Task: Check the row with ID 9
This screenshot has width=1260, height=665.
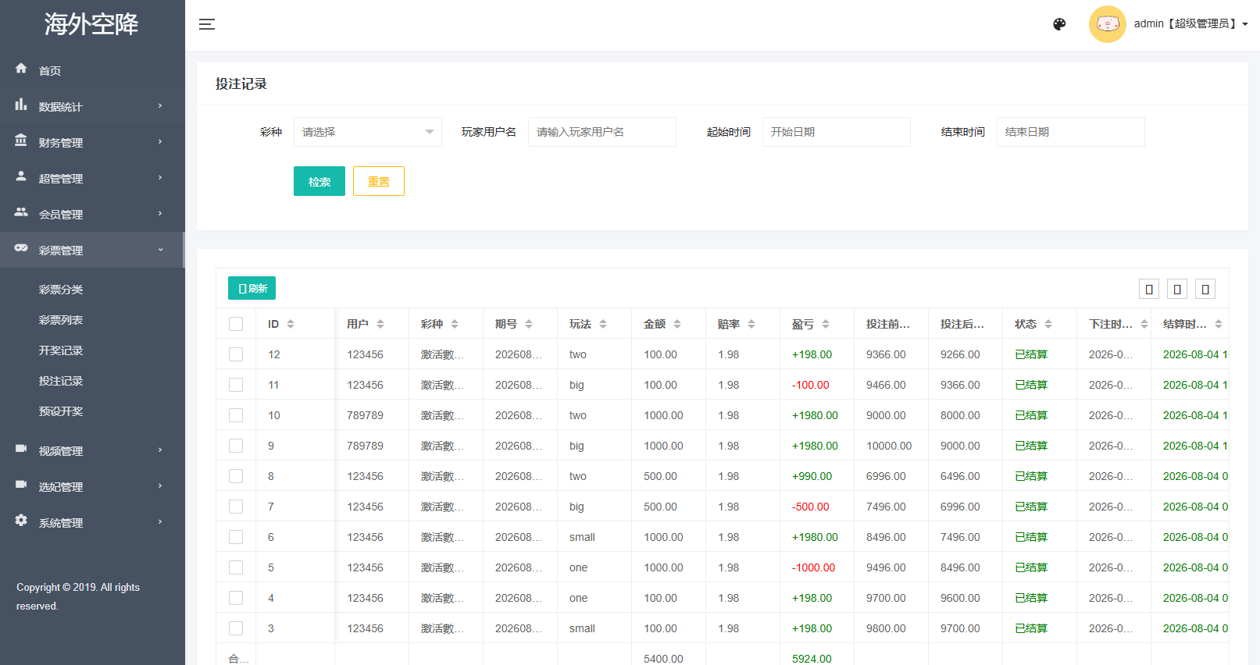Action: tap(236, 446)
